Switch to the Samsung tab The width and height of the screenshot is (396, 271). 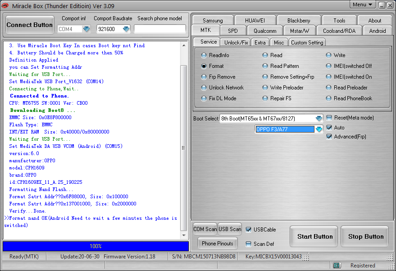213,20
